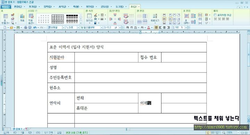Click the Print preview icon
250x135 pixels.
[x=30, y=27]
